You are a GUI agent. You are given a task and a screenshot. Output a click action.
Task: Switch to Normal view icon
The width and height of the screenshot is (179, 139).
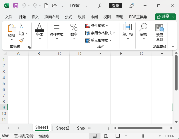(x=94, y=136)
